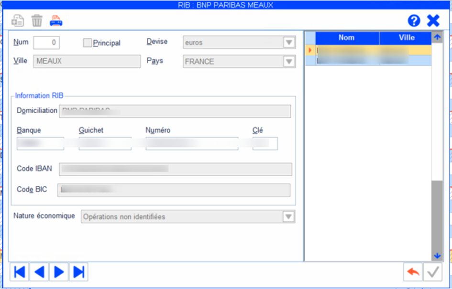Click the new document icon
The height and width of the screenshot is (289, 452).
(18, 21)
